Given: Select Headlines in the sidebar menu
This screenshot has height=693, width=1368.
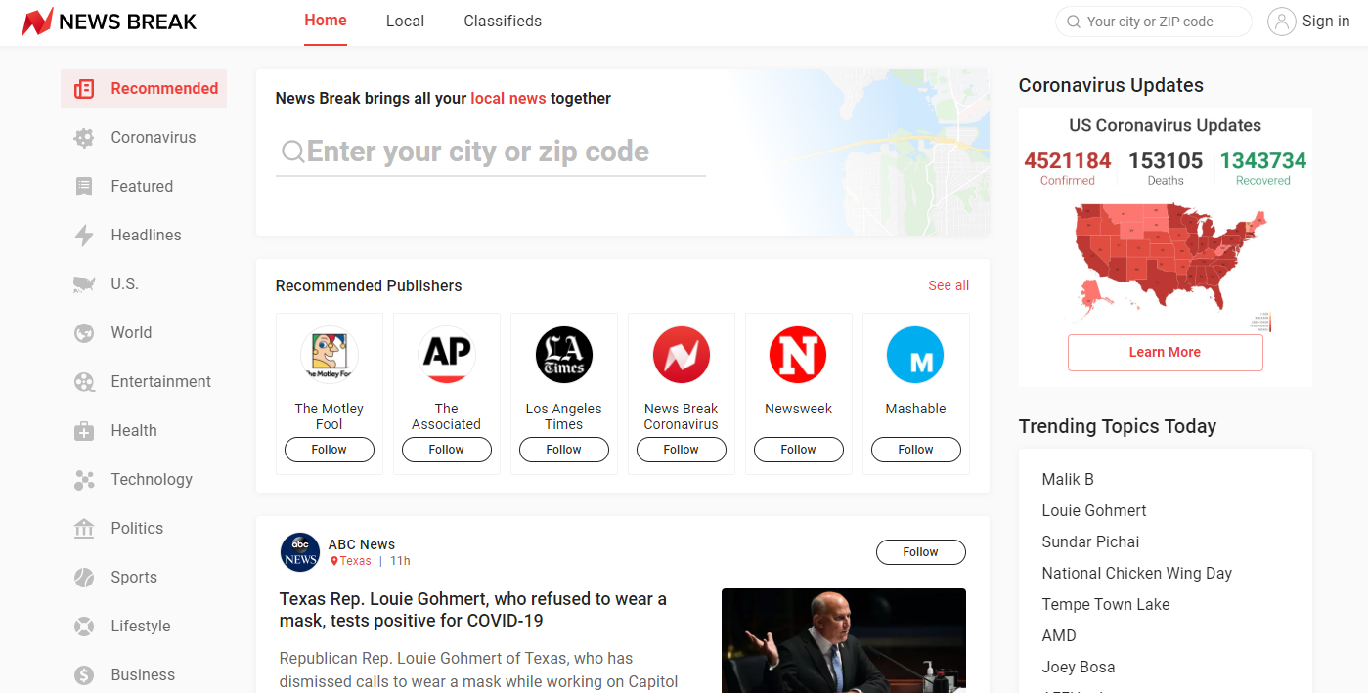Looking at the screenshot, I should [144, 236].
